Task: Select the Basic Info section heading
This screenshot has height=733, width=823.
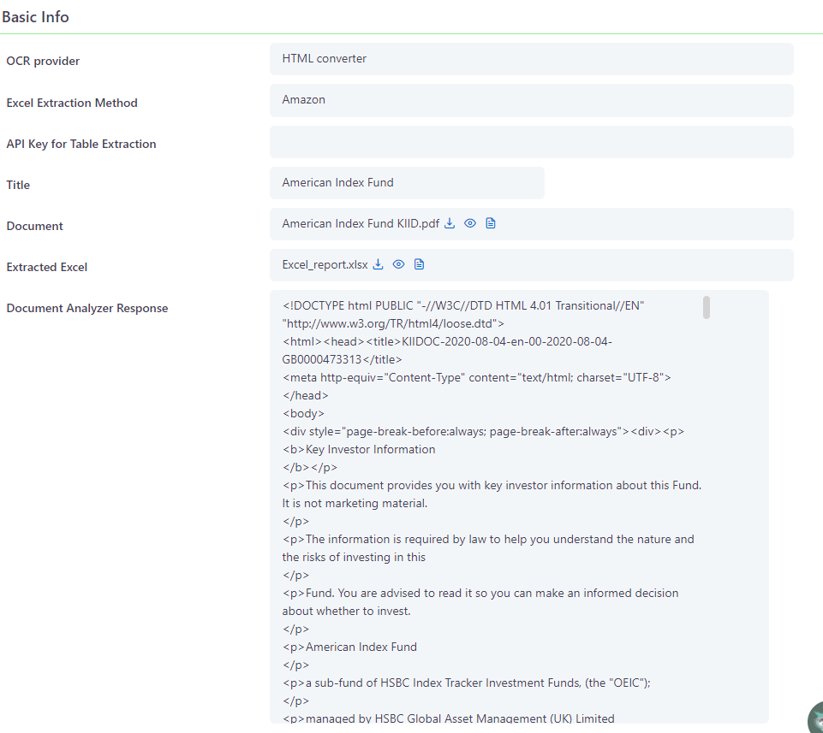Action: tap(36, 16)
